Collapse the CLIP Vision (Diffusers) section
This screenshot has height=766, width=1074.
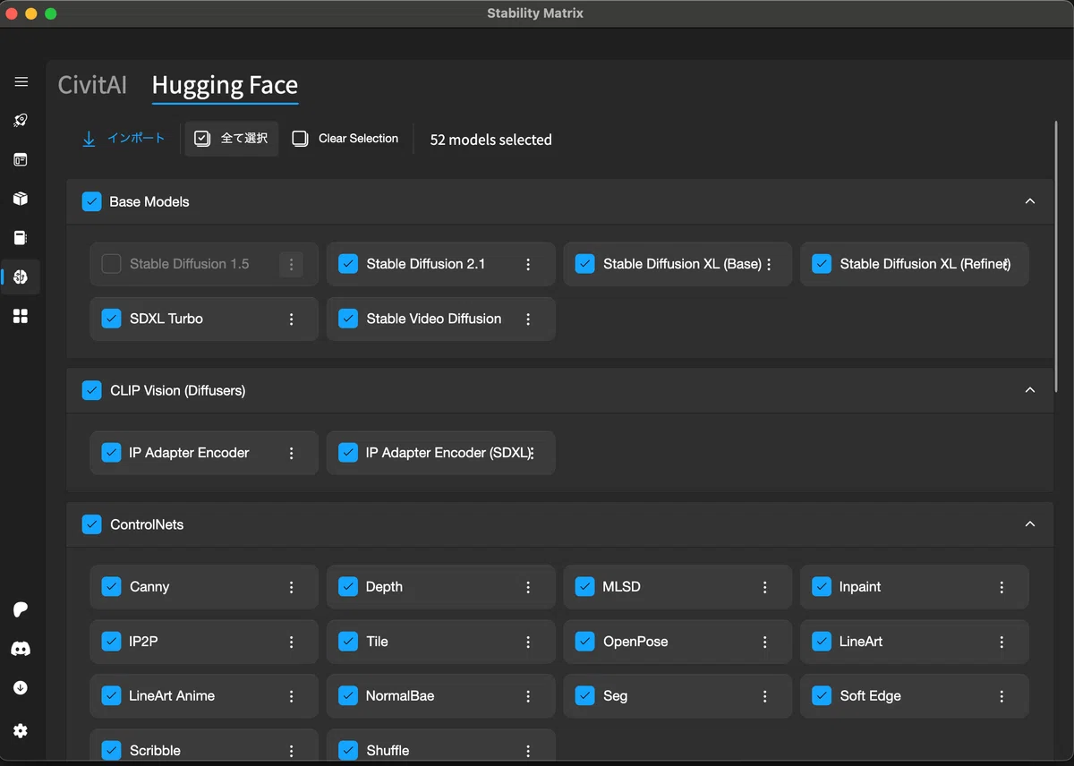coord(1030,390)
